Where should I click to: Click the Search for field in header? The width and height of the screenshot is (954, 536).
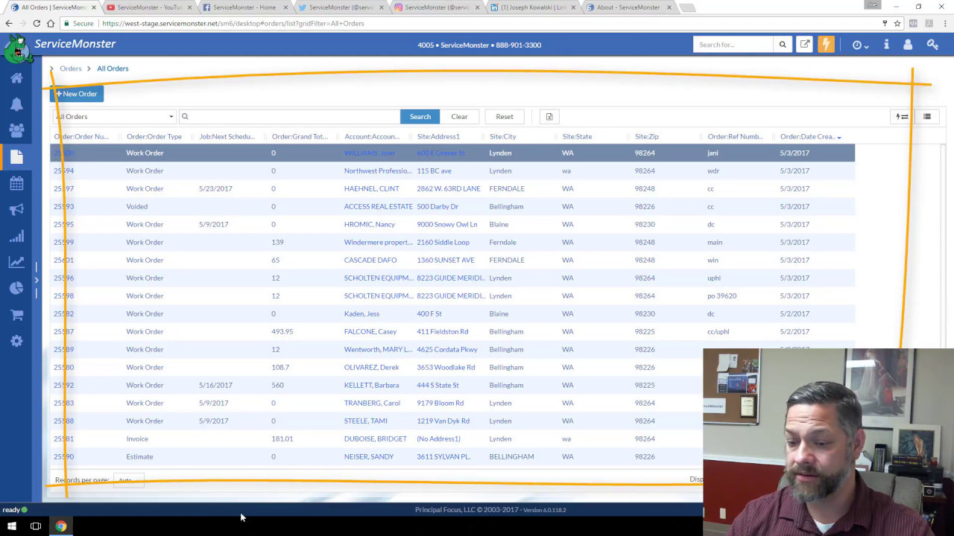tap(733, 45)
